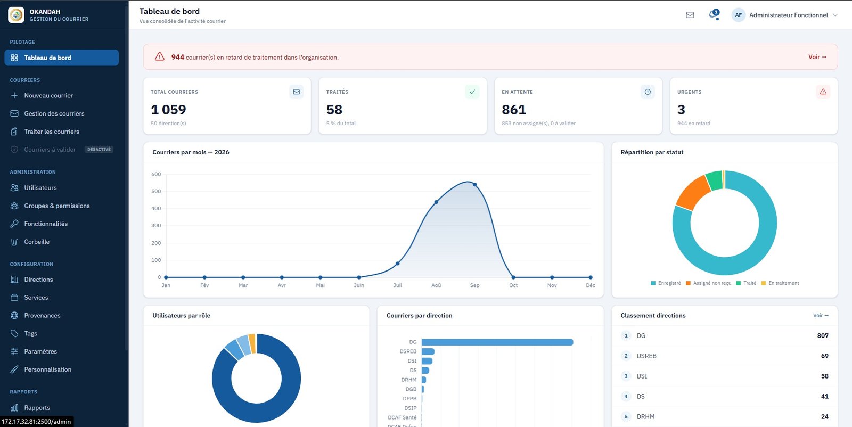The width and height of the screenshot is (852, 427).
Task: Click the AF user avatar
Action: pyautogui.click(x=738, y=15)
